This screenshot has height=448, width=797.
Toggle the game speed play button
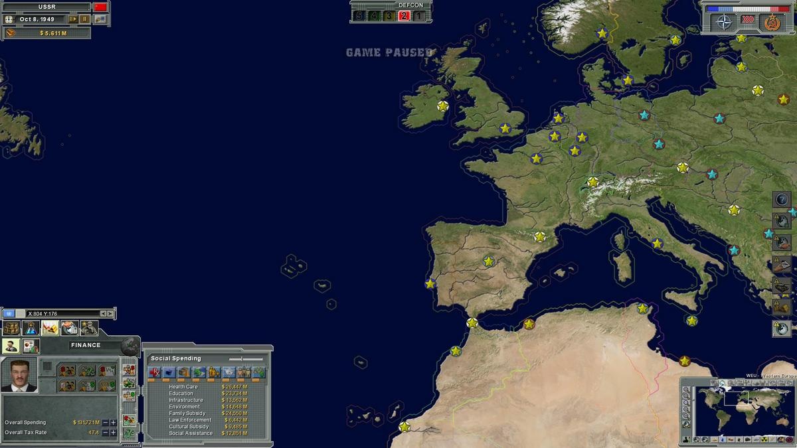(72, 19)
